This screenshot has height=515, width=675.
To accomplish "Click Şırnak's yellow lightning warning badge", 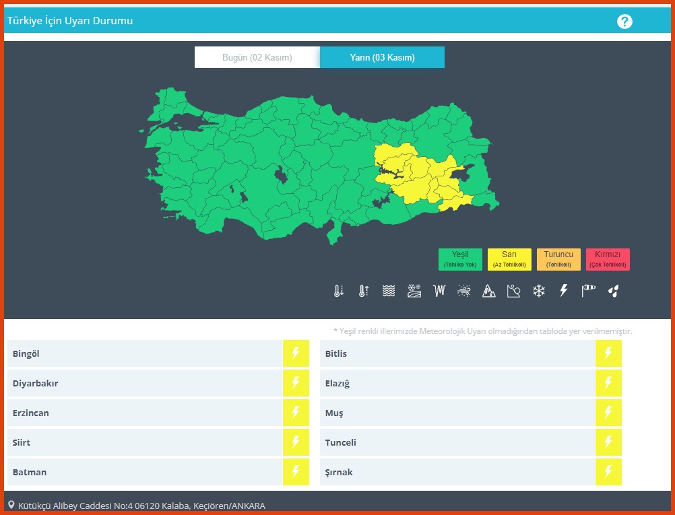I will pos(608,472).
